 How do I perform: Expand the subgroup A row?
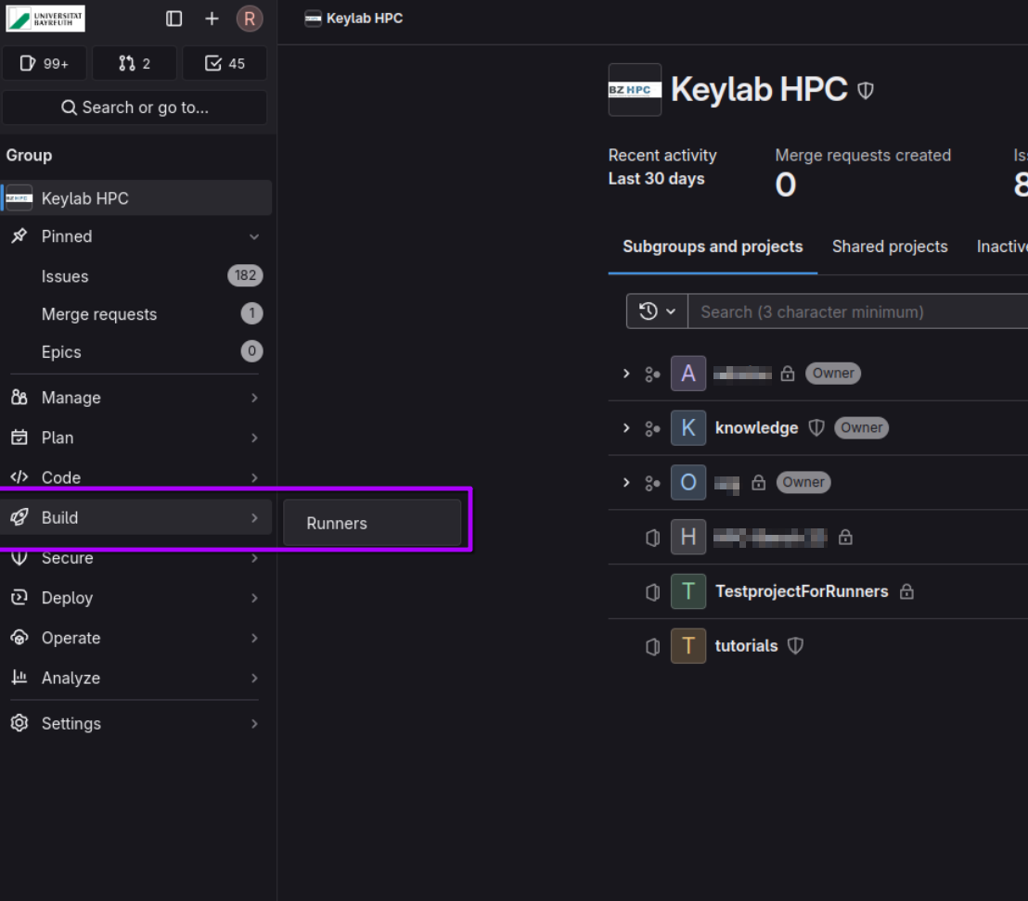point(626,374)
